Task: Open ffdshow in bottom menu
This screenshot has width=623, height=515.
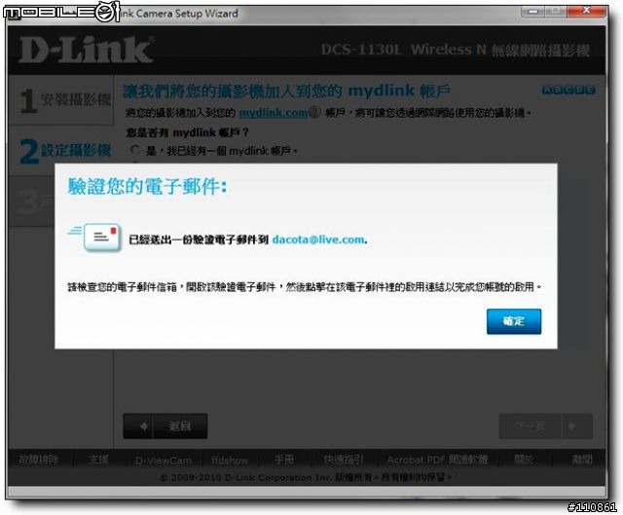Action: click(230, 460)
